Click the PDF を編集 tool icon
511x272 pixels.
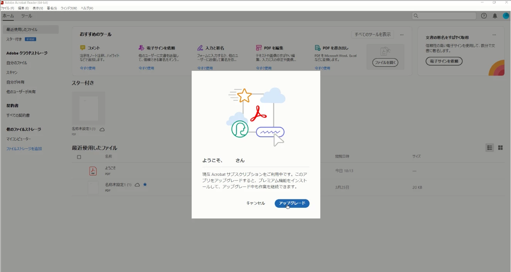(x=259, y=48)
